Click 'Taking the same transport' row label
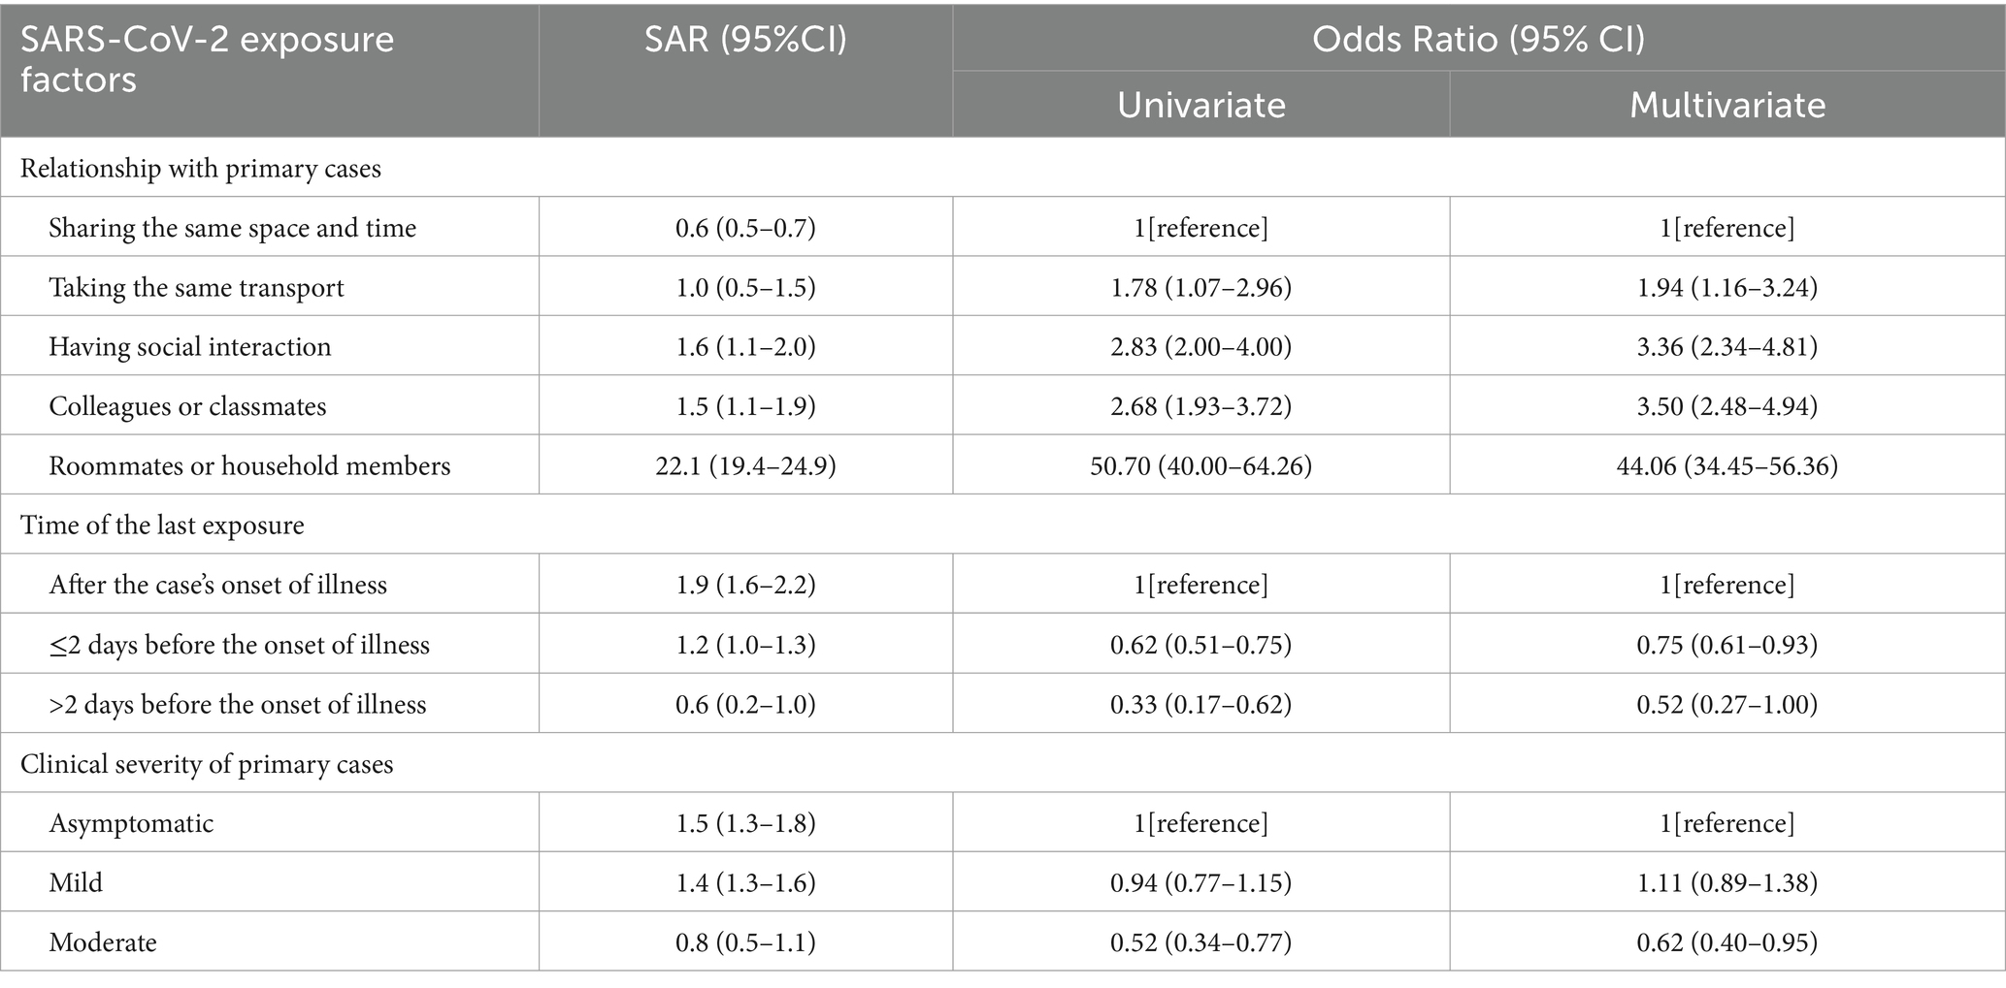 click(196, 287)
